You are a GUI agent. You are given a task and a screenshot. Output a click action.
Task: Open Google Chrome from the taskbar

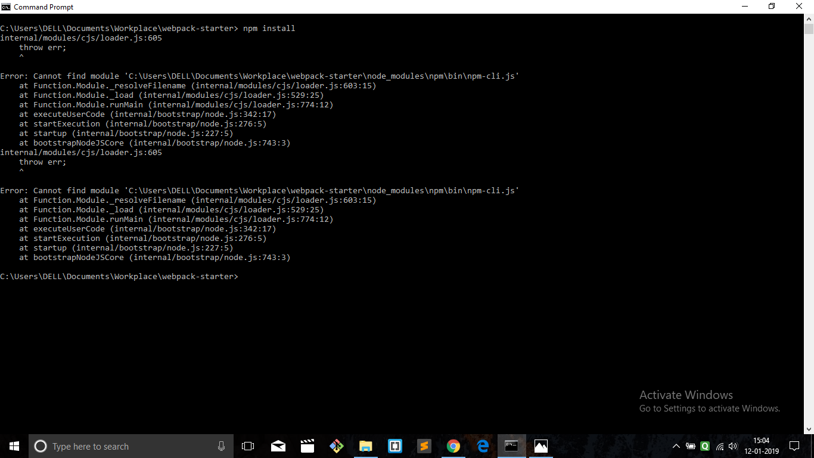point(453,446)
